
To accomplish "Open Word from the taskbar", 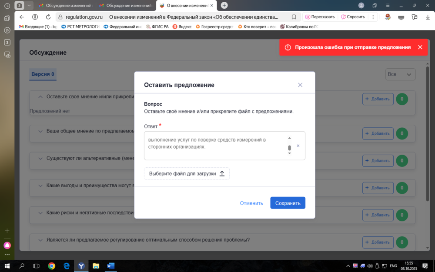I will [110, 265].
